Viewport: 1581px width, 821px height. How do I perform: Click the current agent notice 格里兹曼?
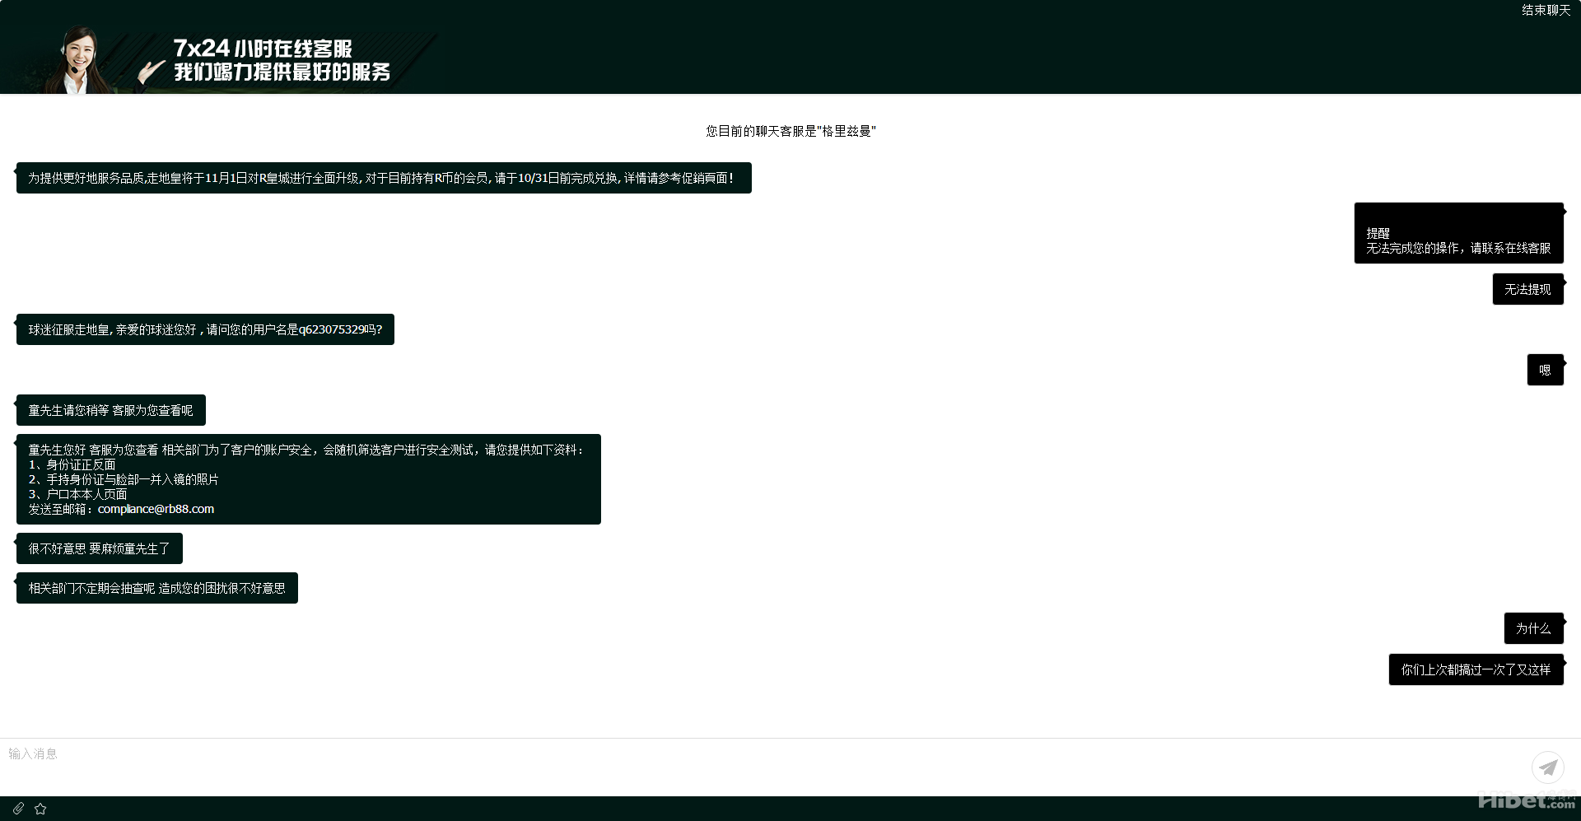tap(790, 131)
